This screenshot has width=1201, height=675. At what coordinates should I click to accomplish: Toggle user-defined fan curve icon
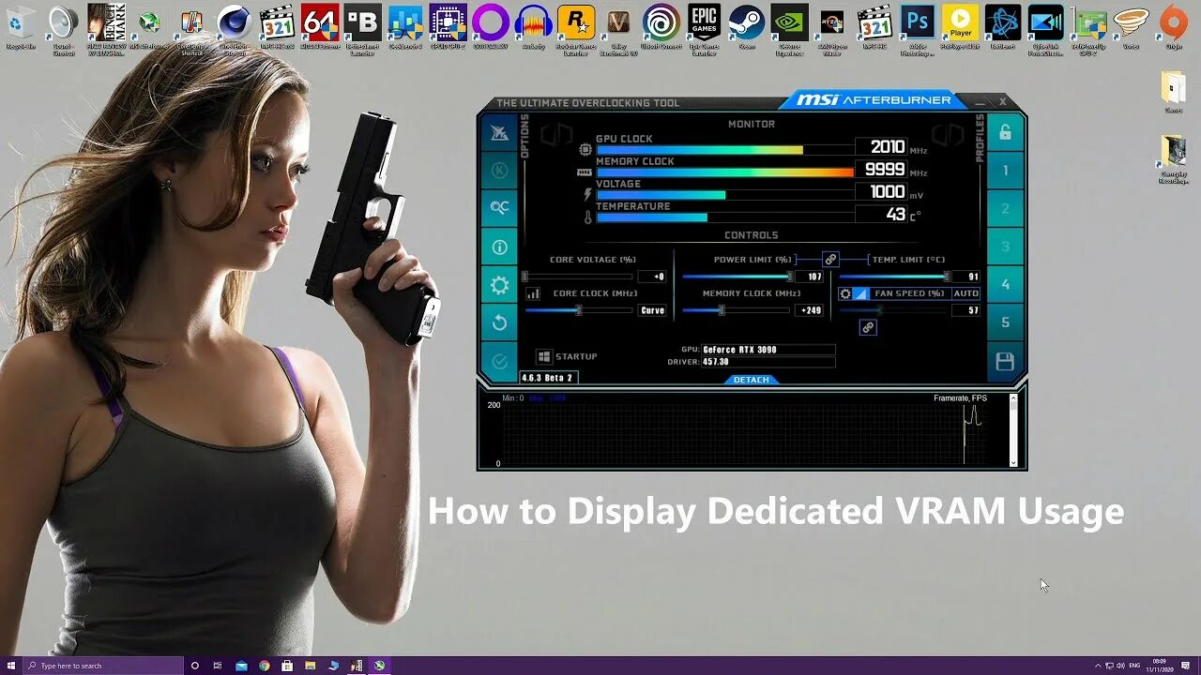click(x=860, y=293)
